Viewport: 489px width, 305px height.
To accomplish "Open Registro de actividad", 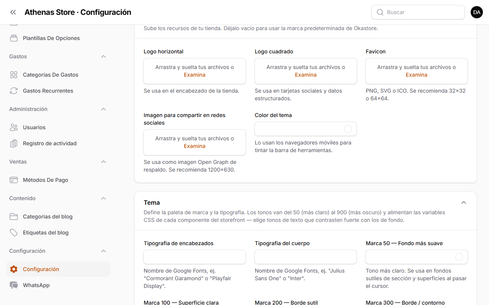I will point(58,143).
